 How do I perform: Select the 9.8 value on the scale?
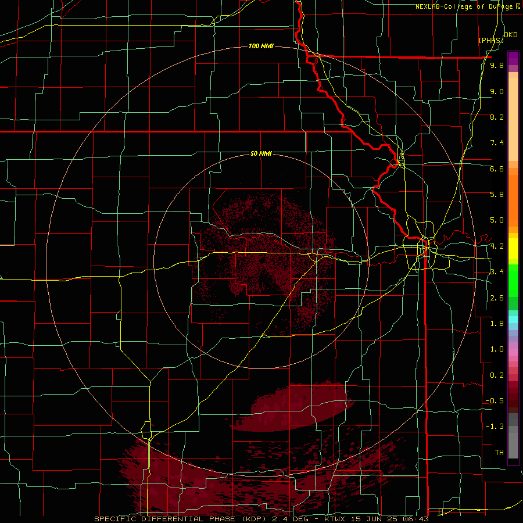pos(497,66)
